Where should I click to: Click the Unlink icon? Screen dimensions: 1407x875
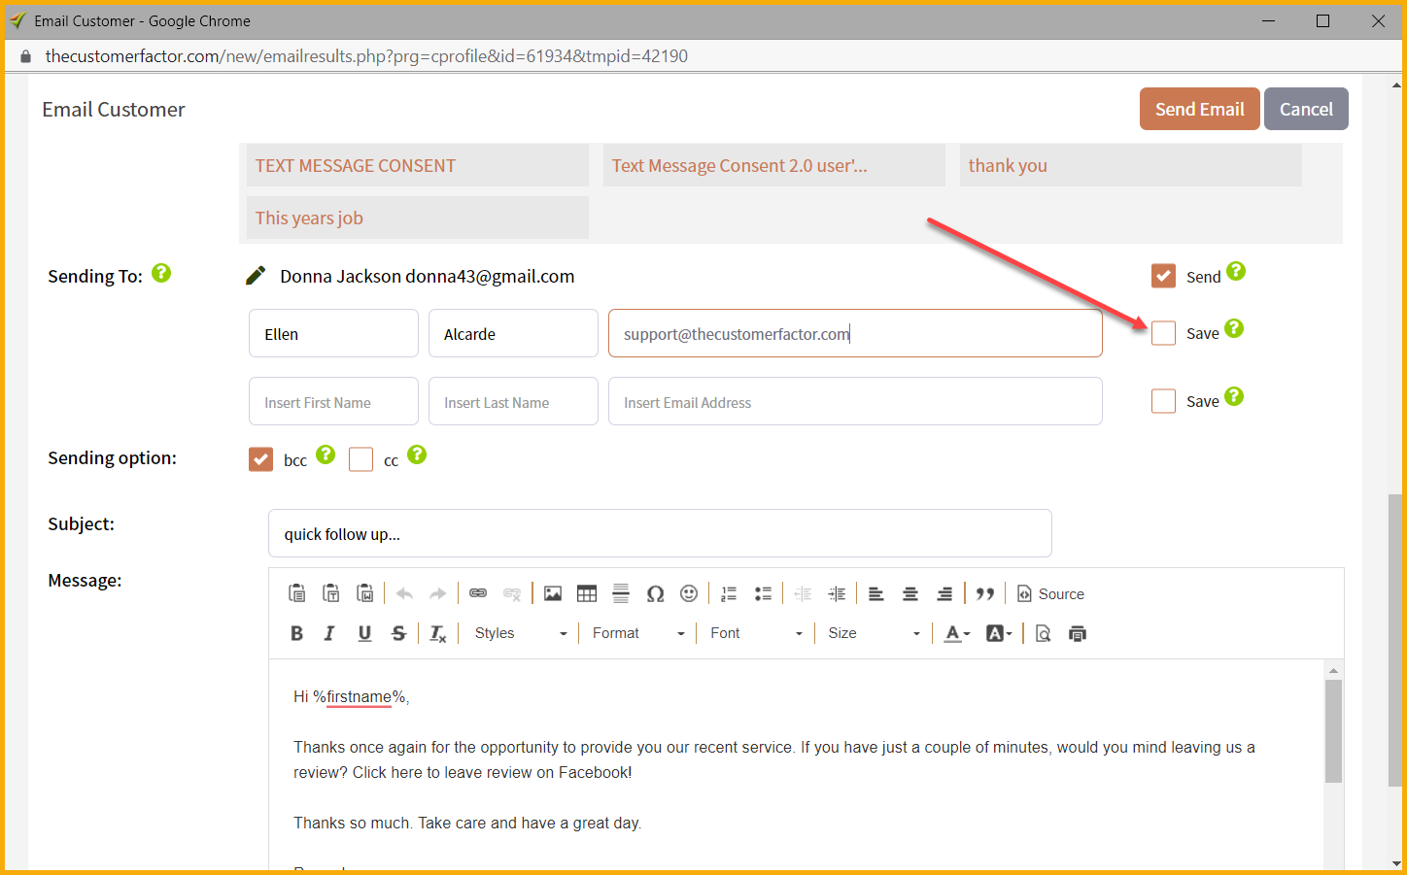(x=512, y=593)
